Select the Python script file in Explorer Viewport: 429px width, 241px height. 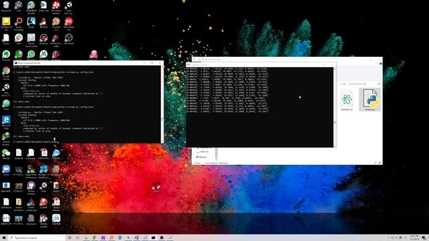(369, 99)
